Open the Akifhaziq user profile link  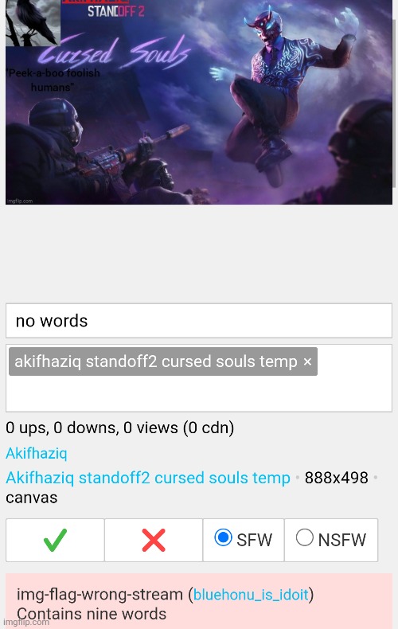click(37, 453)
